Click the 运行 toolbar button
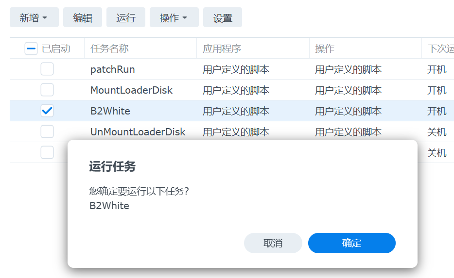Image resolution: width=454 pixels, height=278 pixels. pyautogui.click(x=126, y=17)
